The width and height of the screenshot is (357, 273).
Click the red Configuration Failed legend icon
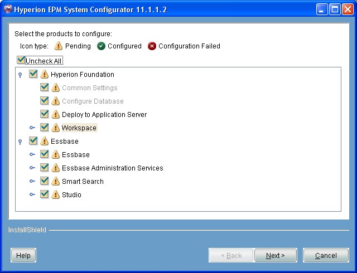point(152,46)
